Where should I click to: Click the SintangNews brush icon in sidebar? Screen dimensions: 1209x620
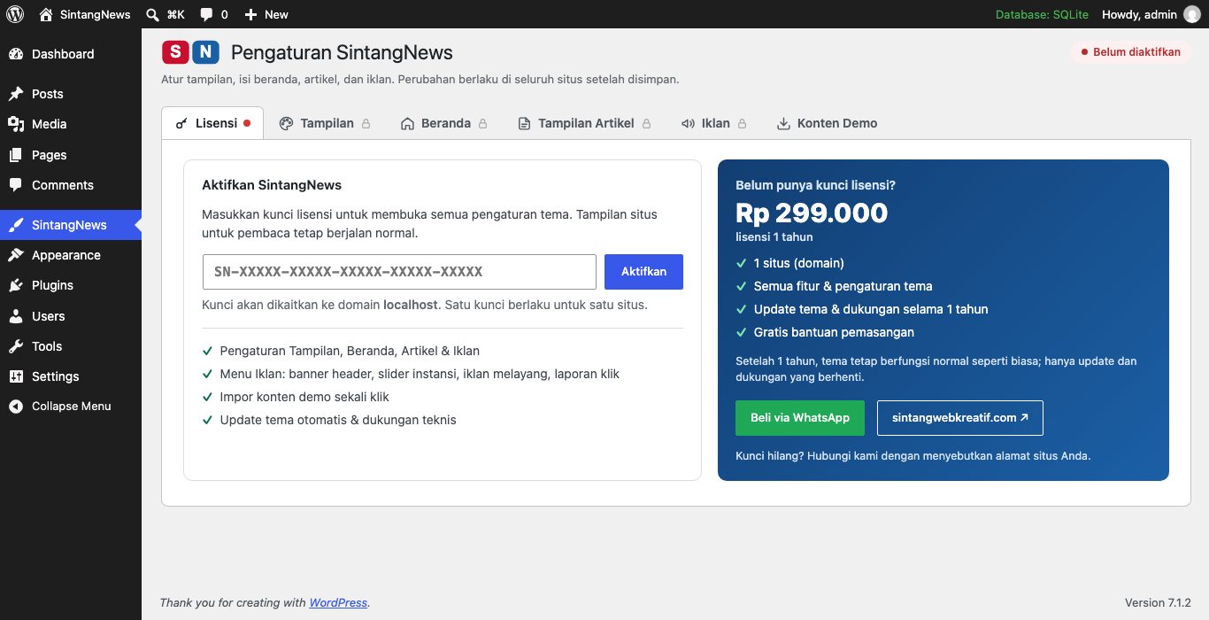(16, 225)
